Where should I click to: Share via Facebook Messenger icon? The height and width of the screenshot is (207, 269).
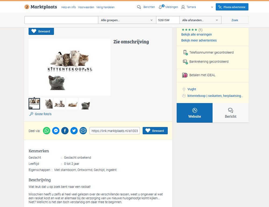56,131
